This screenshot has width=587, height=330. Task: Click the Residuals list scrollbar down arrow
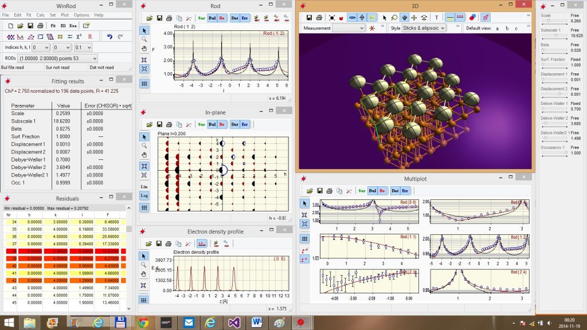coord(129,309)
